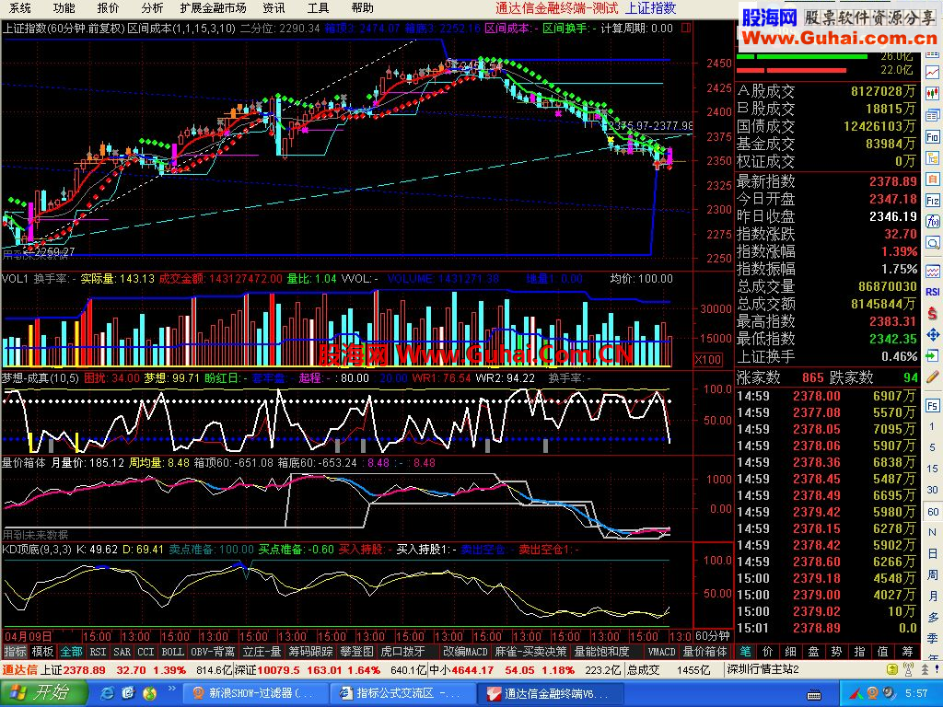Select the 筹码跟踪 indicator tab

coord(310,652)
